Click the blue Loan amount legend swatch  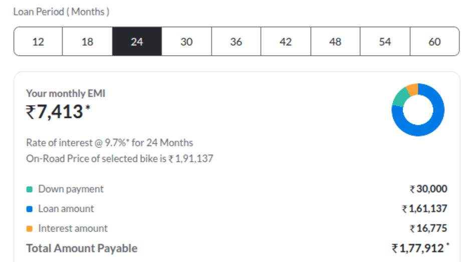30,209
